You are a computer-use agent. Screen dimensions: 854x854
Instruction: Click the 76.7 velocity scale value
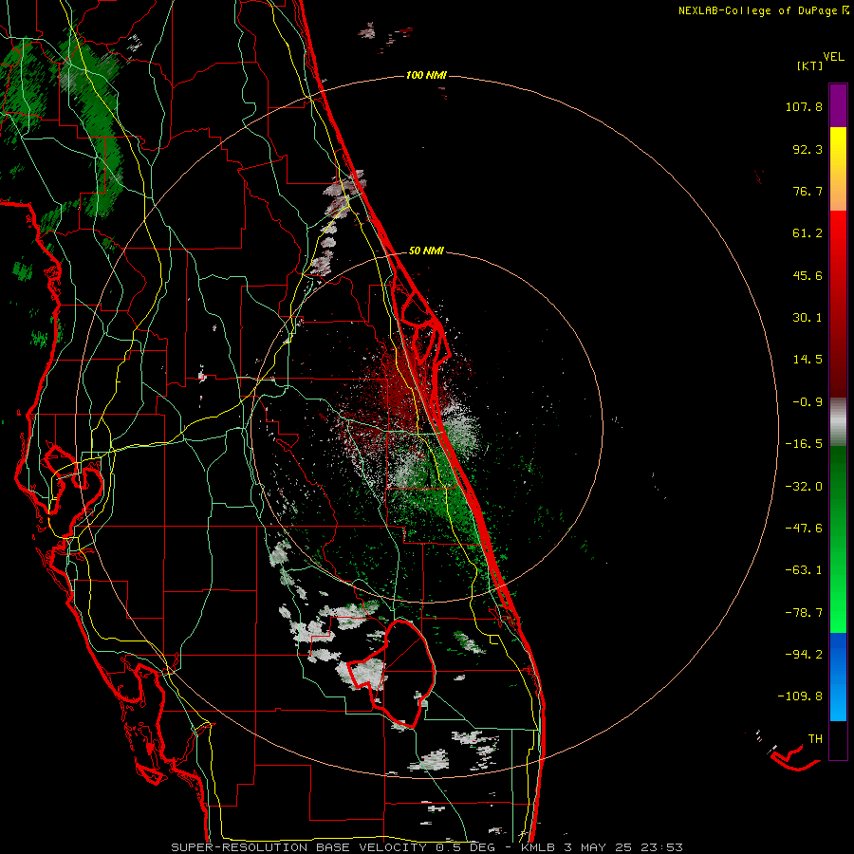(x=808, y=191)
